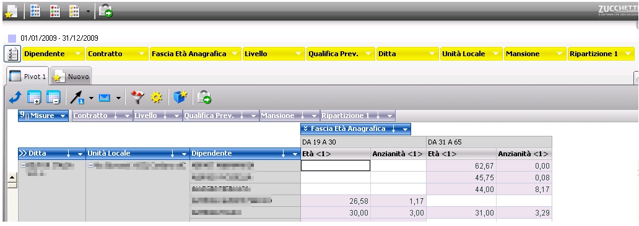The image size is (639, 226).
Task: Select the DA 31 A 65 column group header
Action: click(x=489, y=142)
